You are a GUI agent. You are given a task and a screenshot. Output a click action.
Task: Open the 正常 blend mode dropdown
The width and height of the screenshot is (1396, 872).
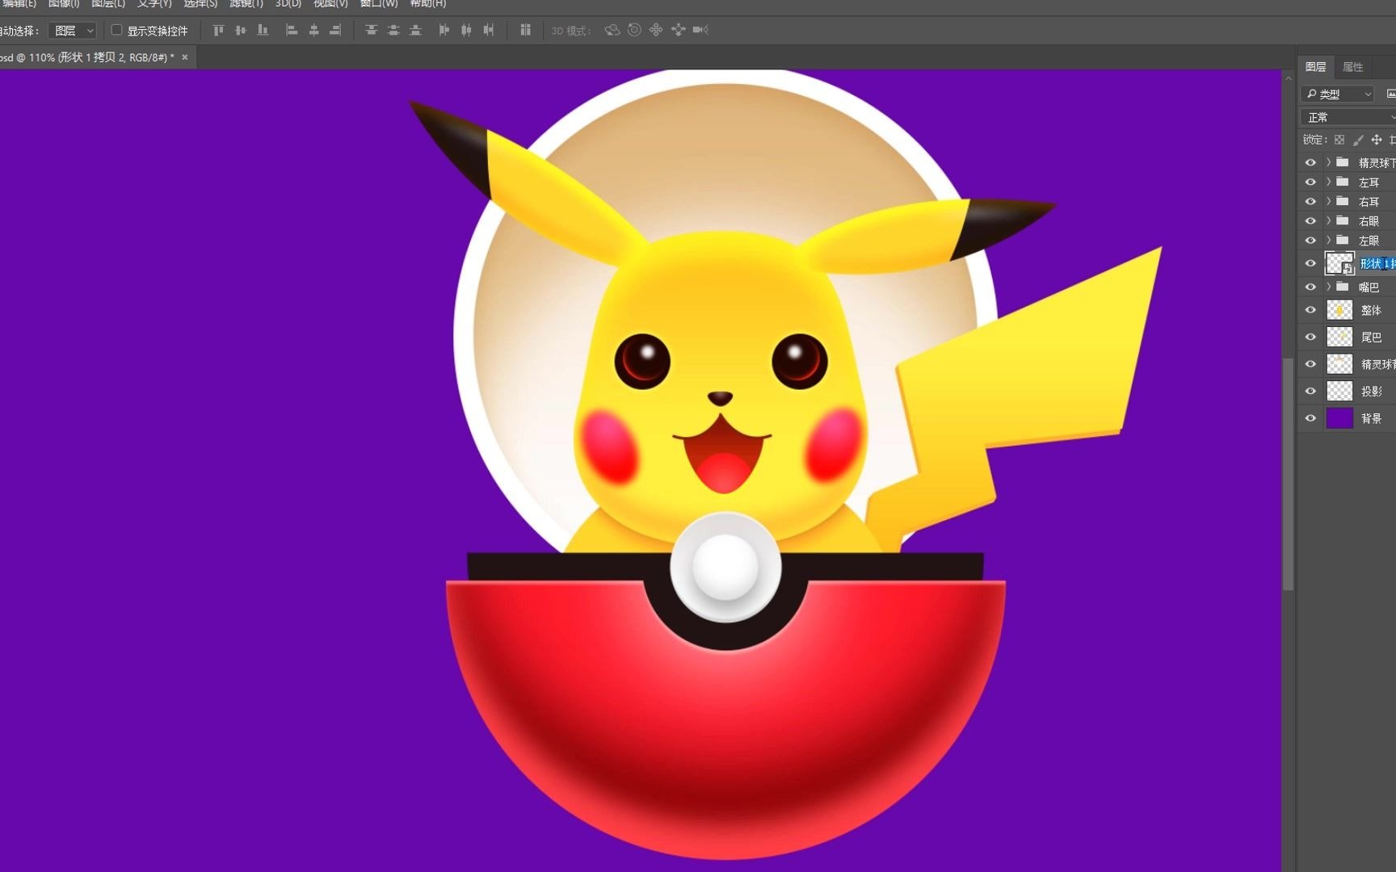[1348, 117]
